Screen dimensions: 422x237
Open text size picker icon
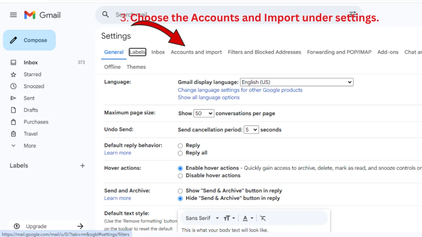point(229,218)
